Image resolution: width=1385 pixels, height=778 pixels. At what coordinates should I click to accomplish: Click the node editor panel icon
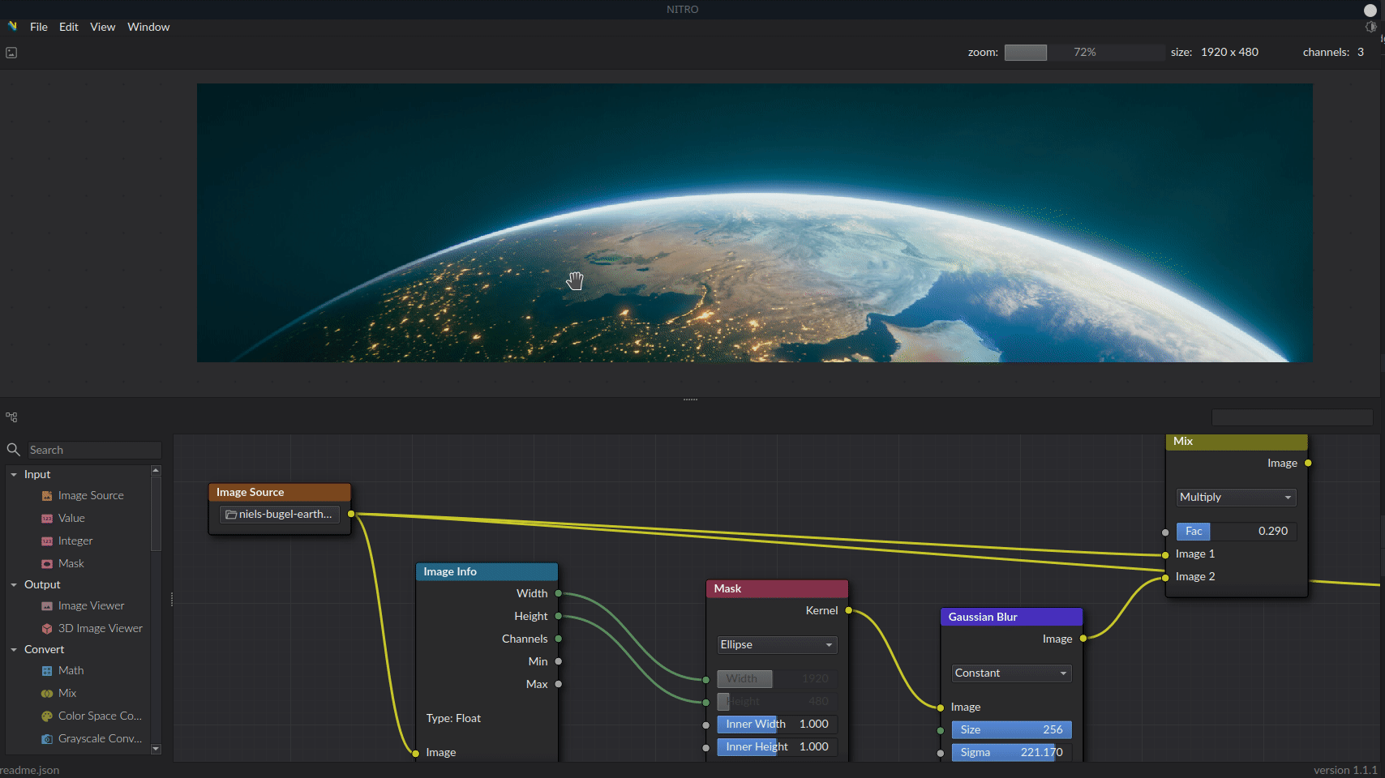[11, 417]
